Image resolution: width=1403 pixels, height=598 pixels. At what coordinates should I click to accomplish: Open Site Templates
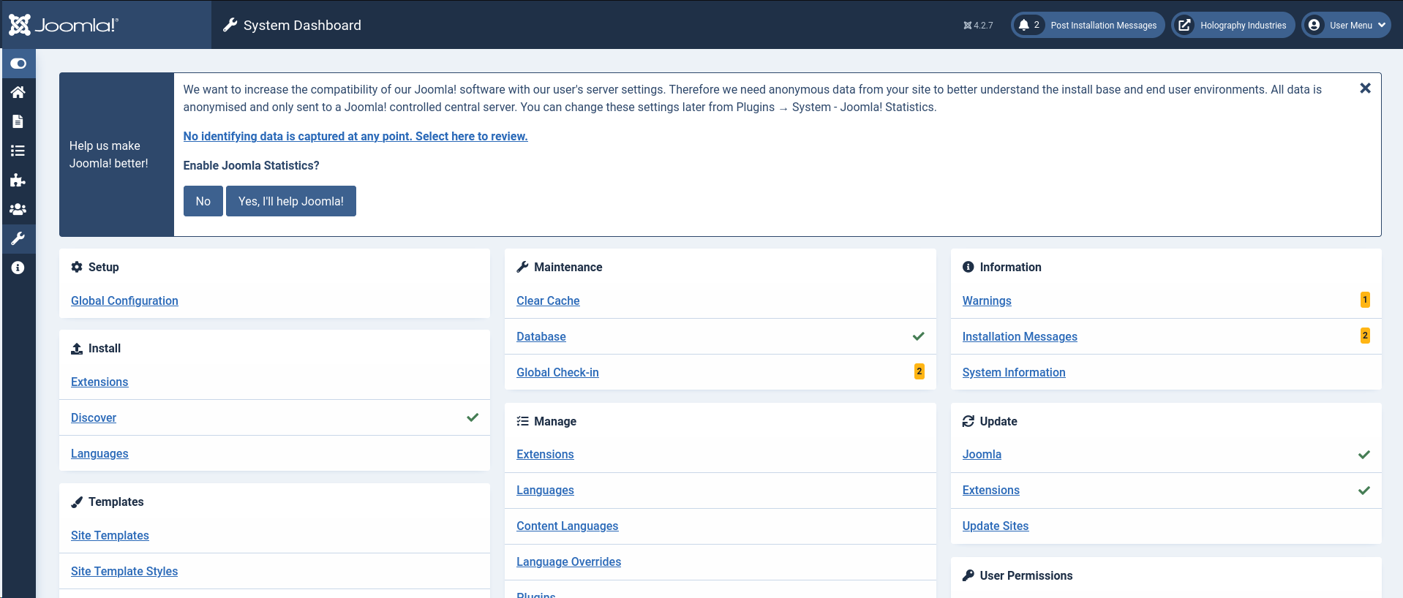(110, 535)
